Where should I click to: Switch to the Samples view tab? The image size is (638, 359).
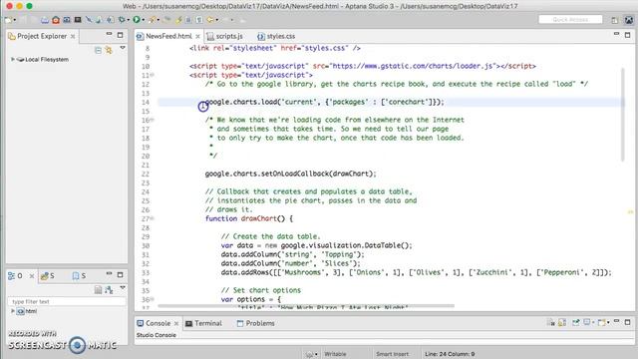[48, 276]
